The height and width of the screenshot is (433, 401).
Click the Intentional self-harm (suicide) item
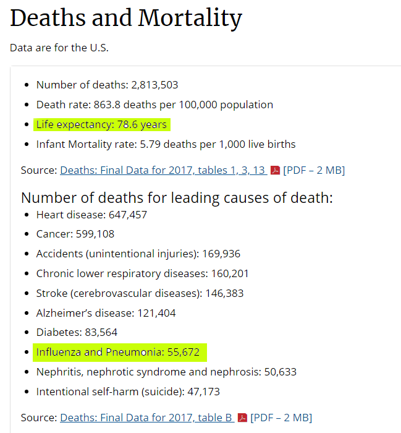(x=128, y=392)
